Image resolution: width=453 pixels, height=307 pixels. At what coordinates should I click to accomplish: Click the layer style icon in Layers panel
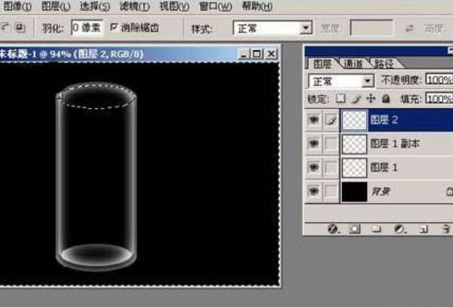click(333, 229)
